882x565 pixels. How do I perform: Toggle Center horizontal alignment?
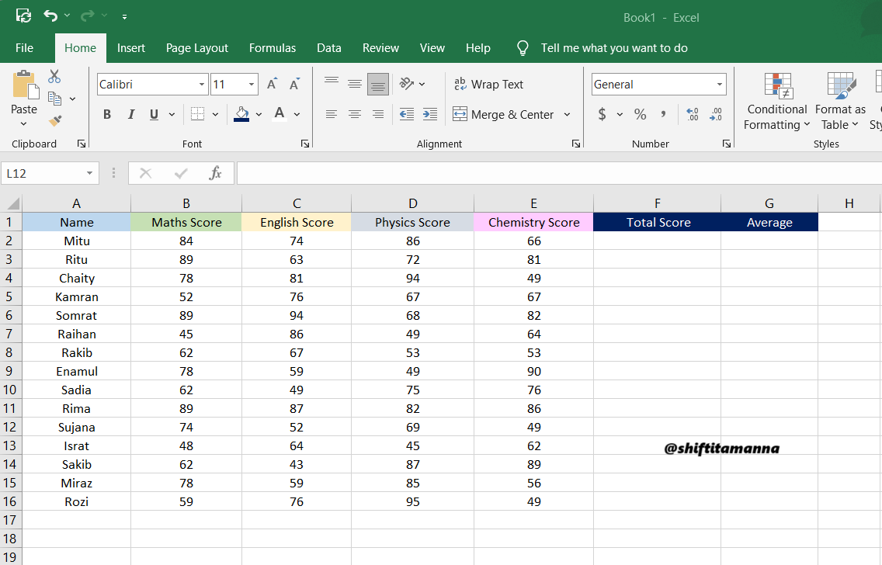pos(354,115)
